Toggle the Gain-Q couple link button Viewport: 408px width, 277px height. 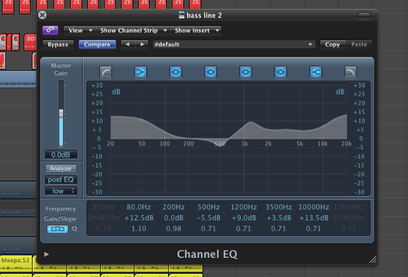click(x=53, y=229)
